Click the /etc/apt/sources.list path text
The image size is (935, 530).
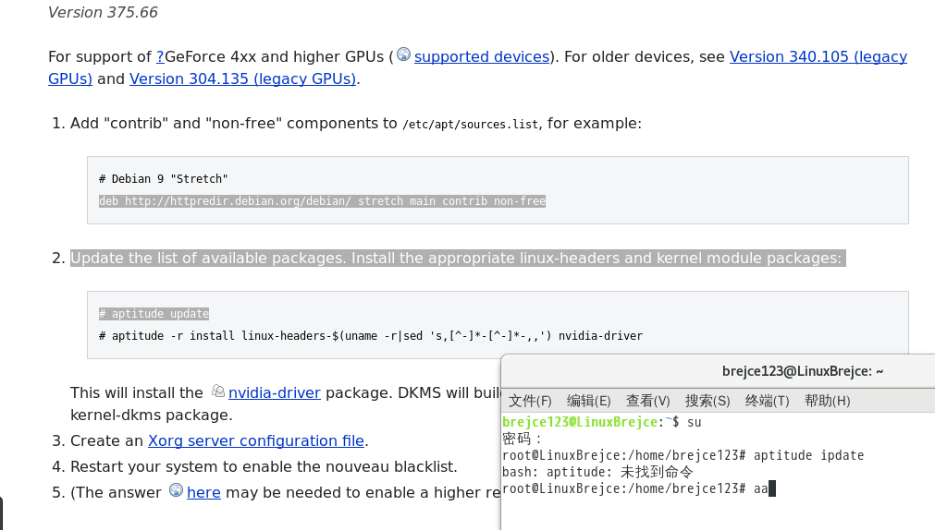470,125
